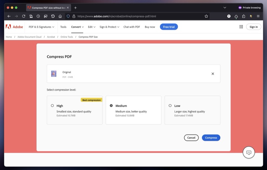Go to Home breadcrumb link
The height and width of the screenshot is (170, 267).
[9, 37]
